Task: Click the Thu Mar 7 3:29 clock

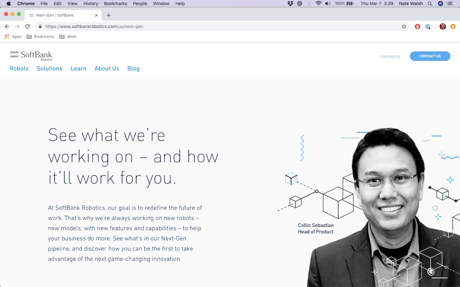Action: point(377,4)
